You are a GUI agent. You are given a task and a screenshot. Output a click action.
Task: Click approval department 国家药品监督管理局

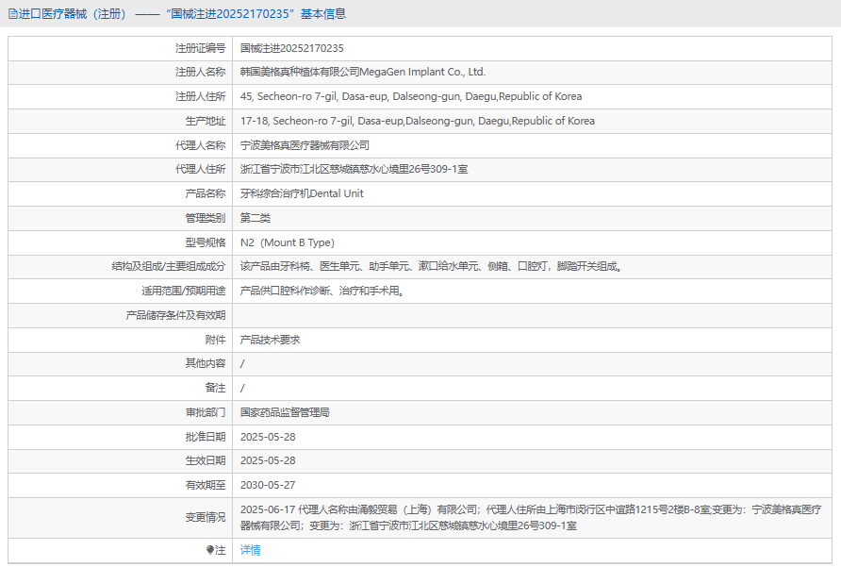pyautogui.click(x=285, y=412)
